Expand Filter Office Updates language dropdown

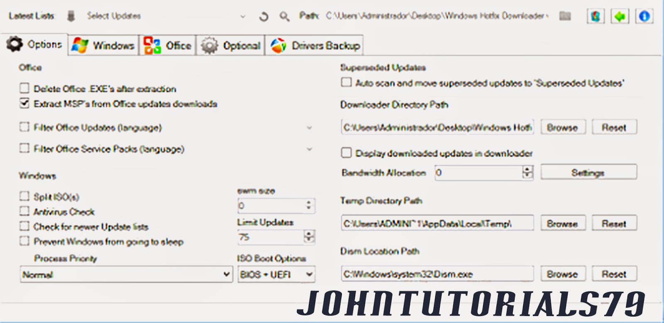click(309, 127)
